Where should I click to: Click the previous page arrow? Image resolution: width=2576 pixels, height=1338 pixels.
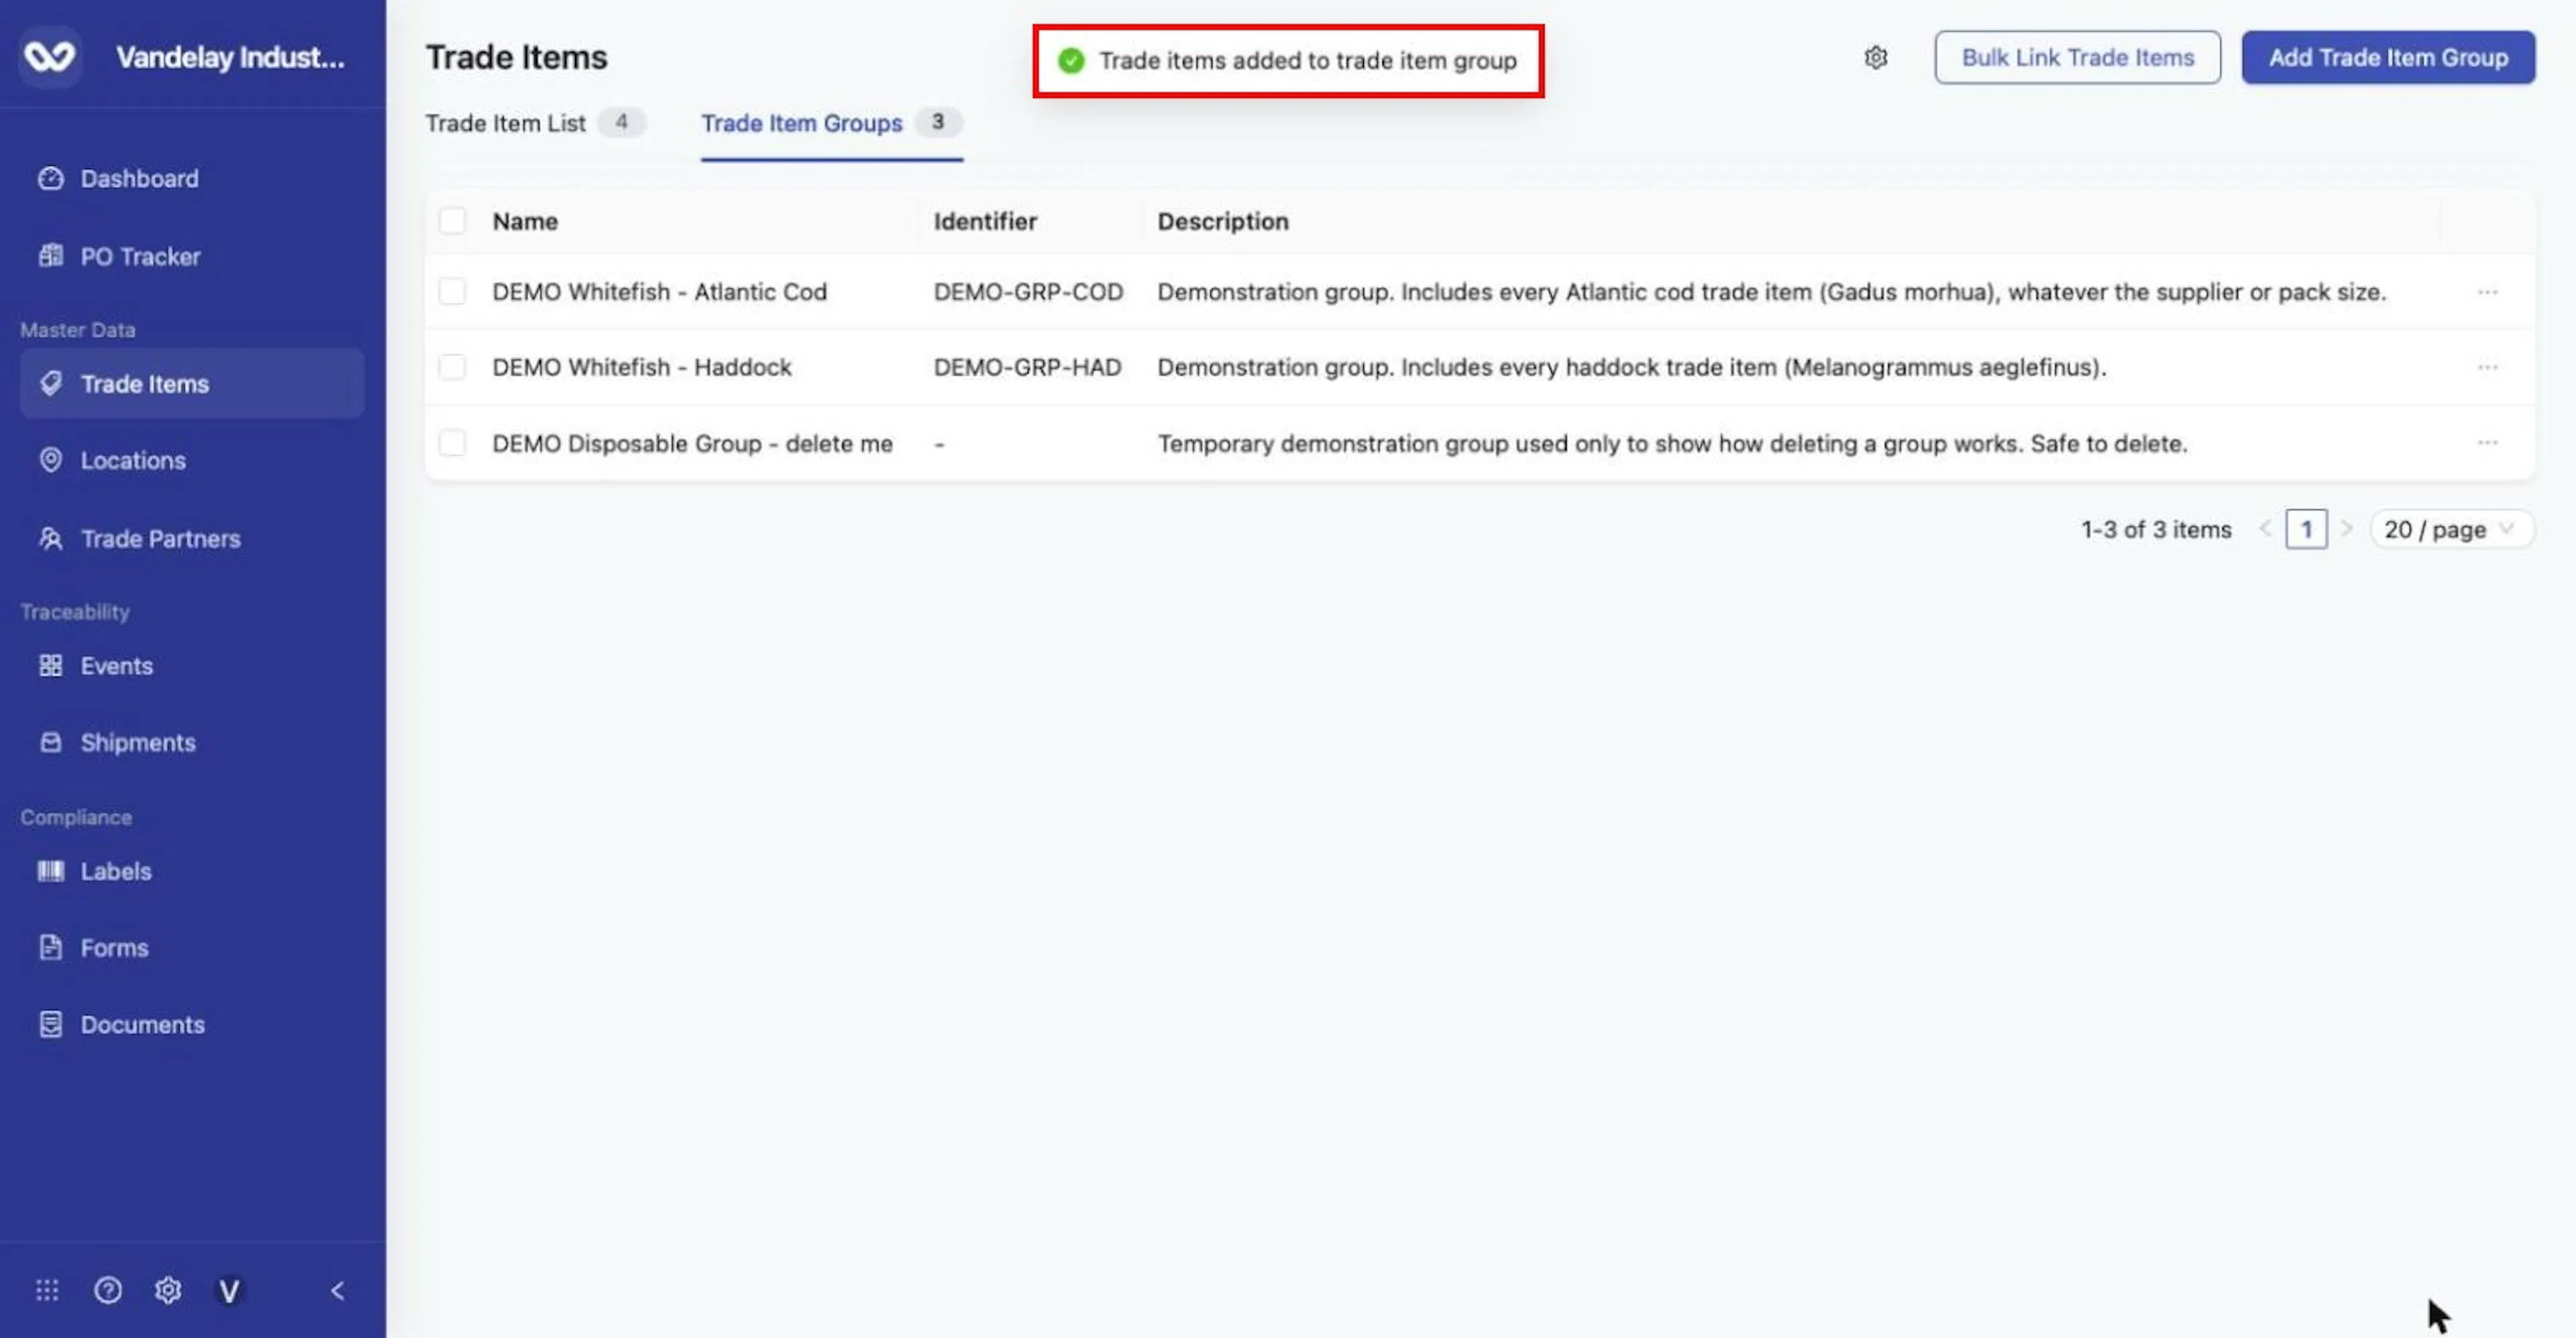(x=2264, y=530)
